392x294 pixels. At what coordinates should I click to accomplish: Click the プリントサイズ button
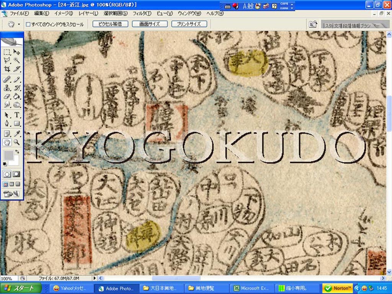189,24
